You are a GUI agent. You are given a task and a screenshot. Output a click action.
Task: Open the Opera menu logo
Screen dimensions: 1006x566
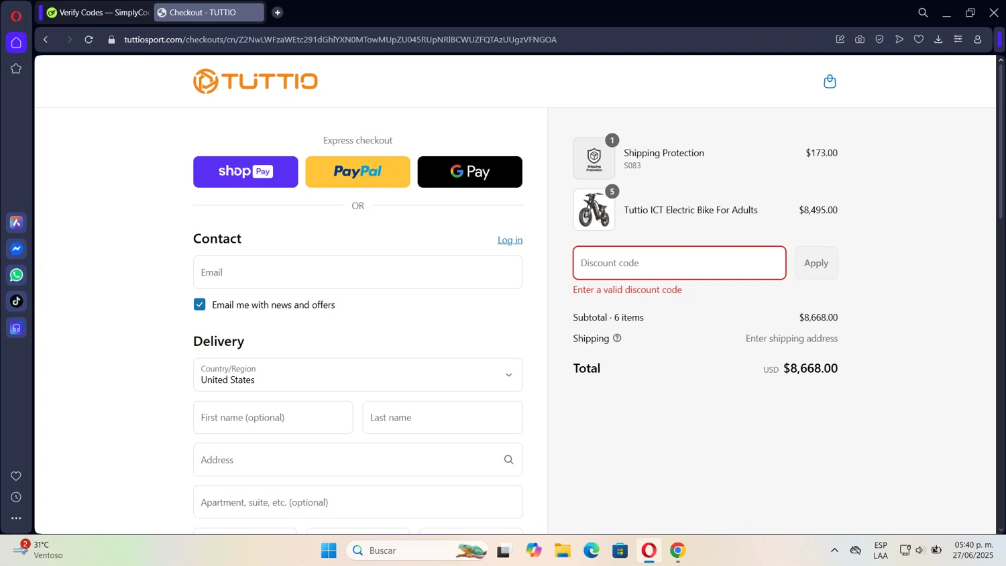pos(16,16)
